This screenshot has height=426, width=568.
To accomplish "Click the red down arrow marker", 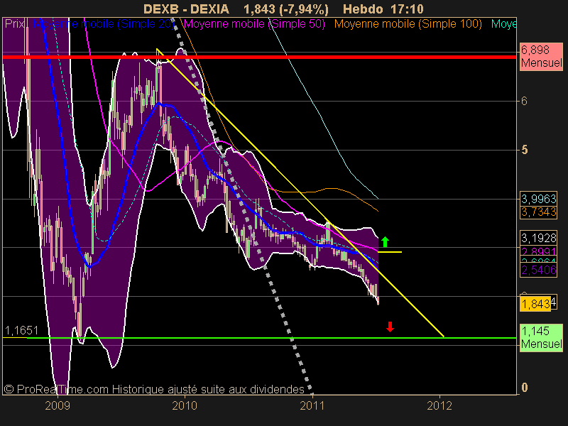I will coord(390,327).
